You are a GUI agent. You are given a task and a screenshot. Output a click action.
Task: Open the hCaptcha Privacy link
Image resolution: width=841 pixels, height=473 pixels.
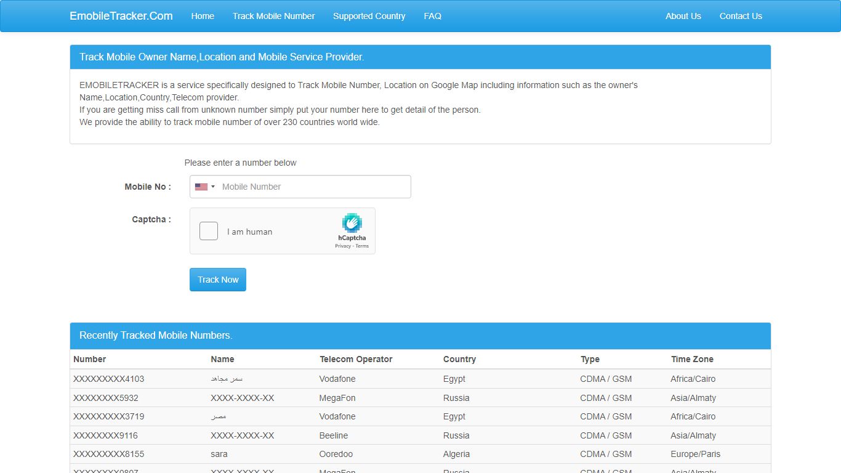point(342,246)
